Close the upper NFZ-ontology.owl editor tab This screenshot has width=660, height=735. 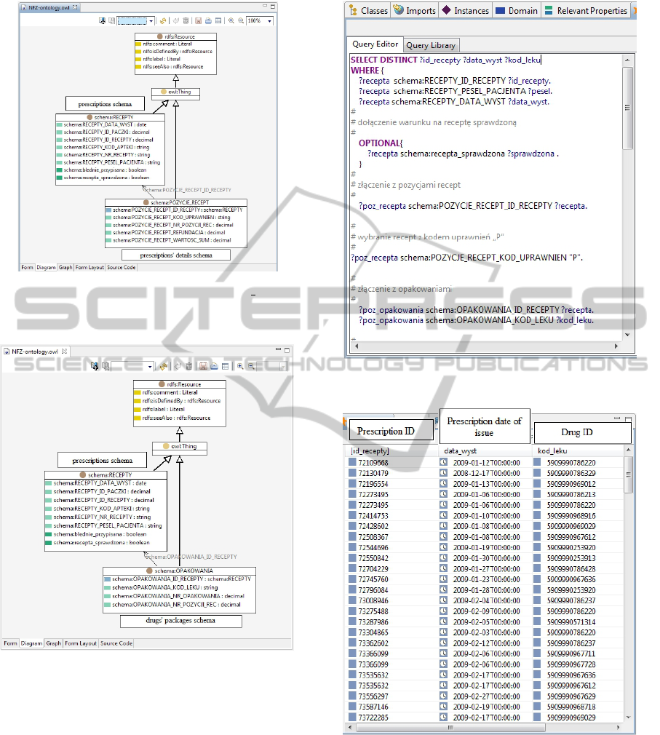(x=75, y=7)
